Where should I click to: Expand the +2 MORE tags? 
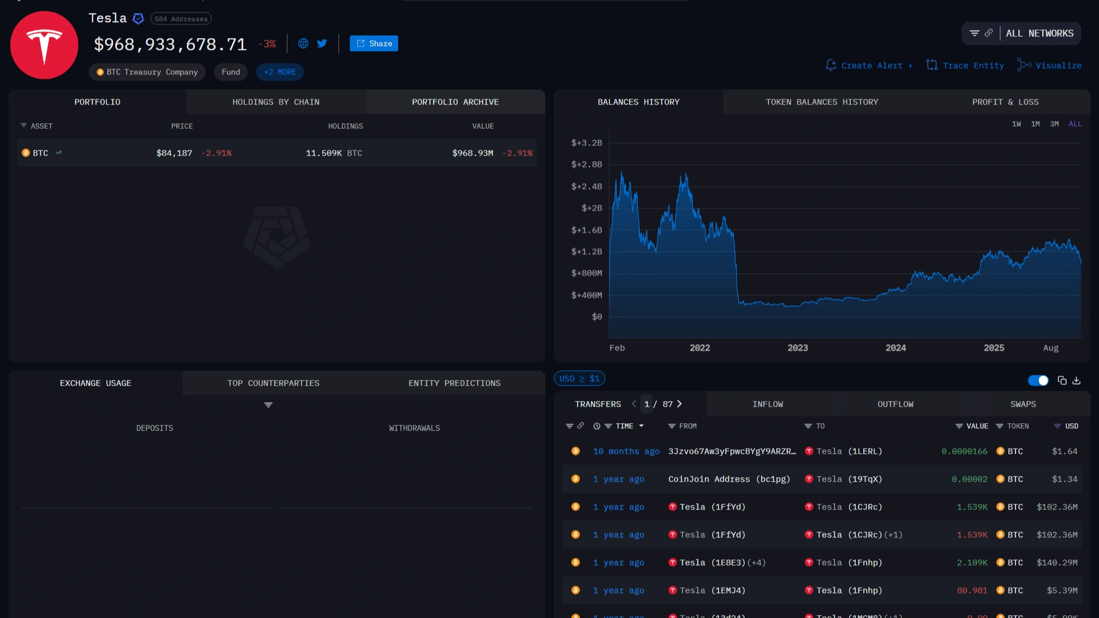279,72
